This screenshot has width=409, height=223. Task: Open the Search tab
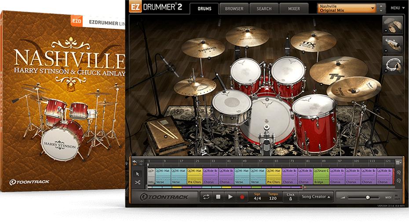point(264,8)
